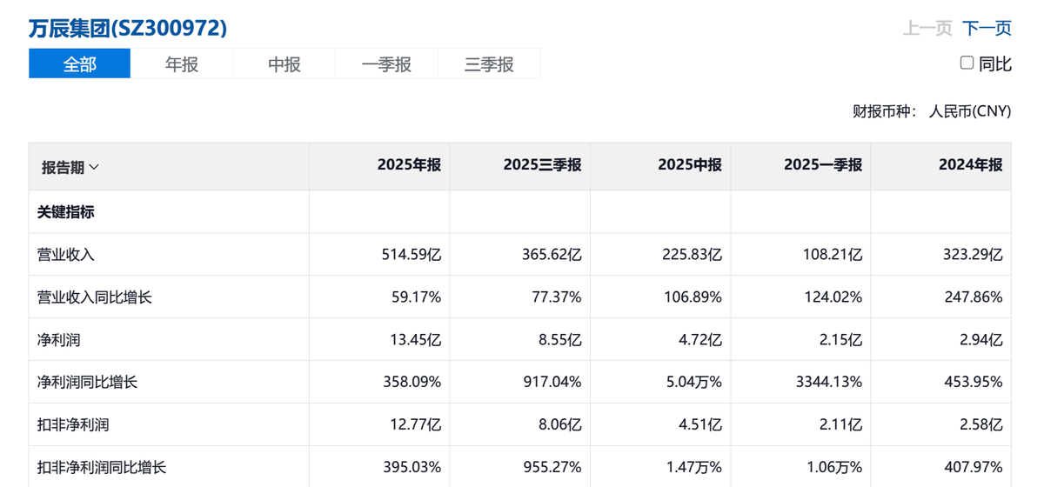1044x487 pixels.
Task: Enable the 同比 checkbox
Action: click(967, 63)
